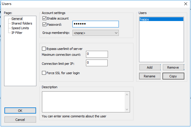Open the Shared folders page

pos(22,24)
